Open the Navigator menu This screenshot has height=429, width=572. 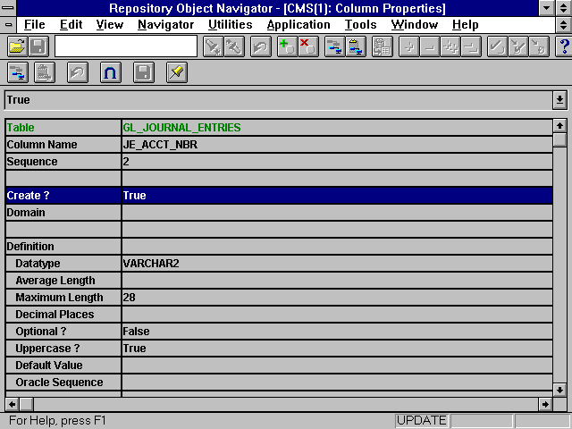tap(165, 25)
